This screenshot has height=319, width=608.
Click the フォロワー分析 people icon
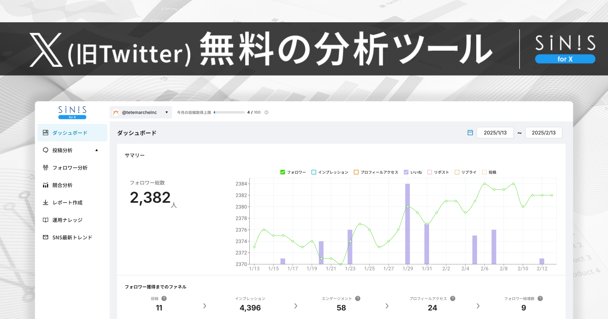(x=46, y=167)
